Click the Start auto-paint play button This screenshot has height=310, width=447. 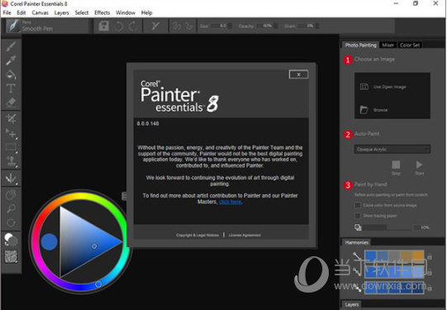pos(419,168)
